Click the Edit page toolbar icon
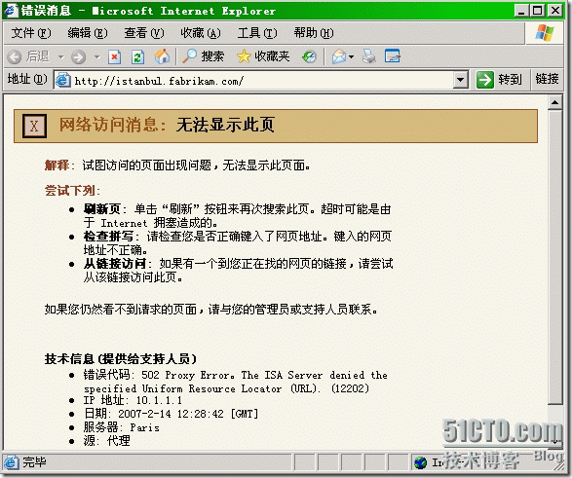 point(393,56)
